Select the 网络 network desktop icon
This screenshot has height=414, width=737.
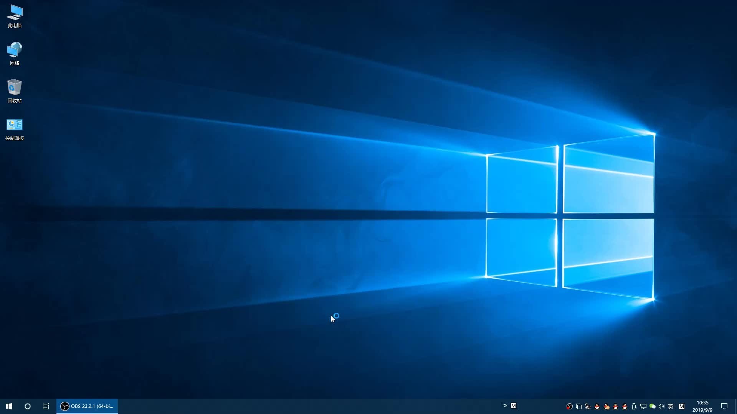pos(15,54)
